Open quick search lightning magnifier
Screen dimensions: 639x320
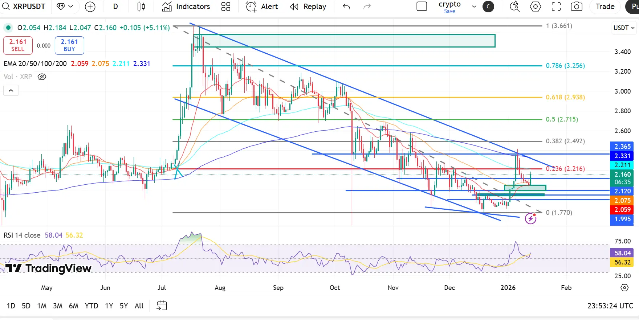(514, 7)
